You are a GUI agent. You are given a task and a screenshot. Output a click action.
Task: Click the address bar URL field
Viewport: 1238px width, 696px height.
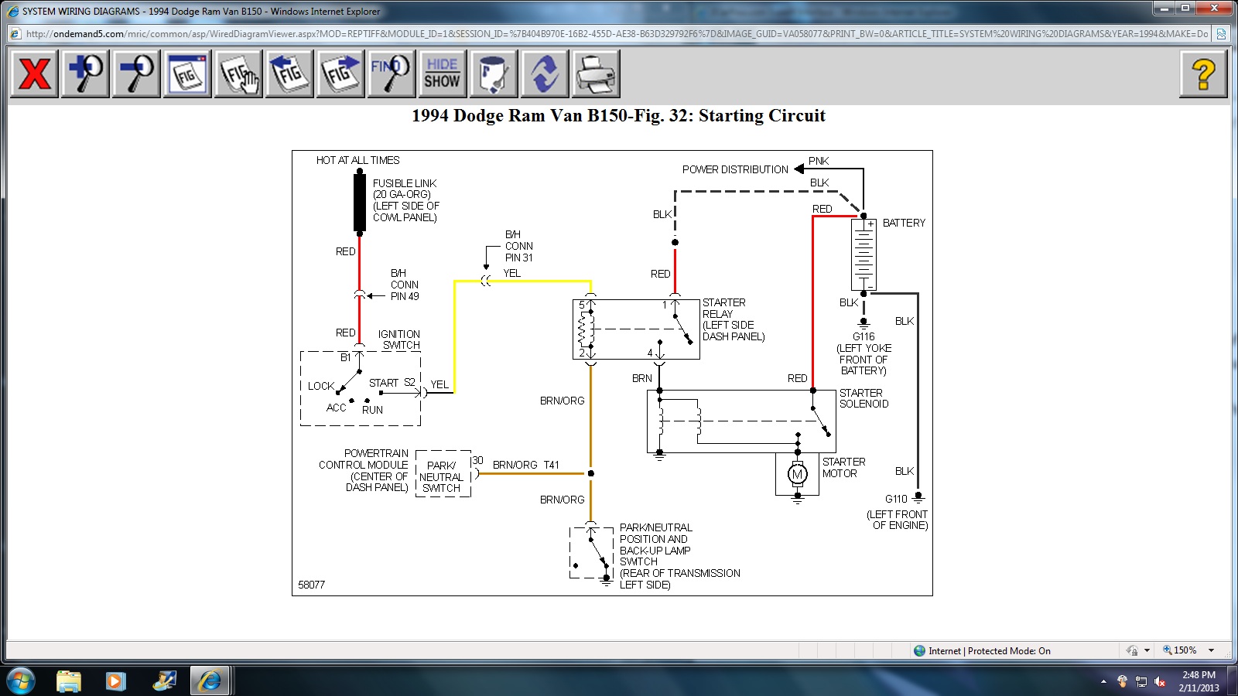click(x=611, y=34)
